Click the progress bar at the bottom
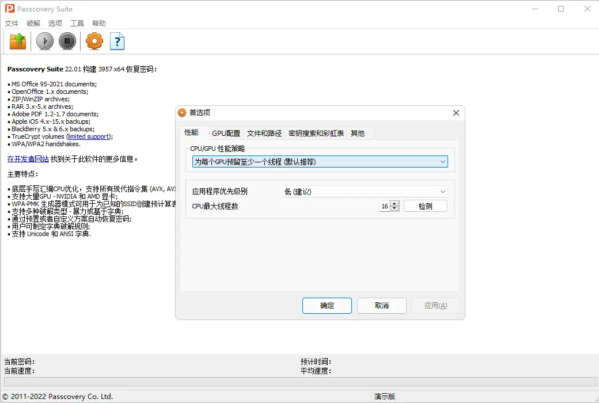The height and width of the screenshot is (403, 599). click(300, 382)
